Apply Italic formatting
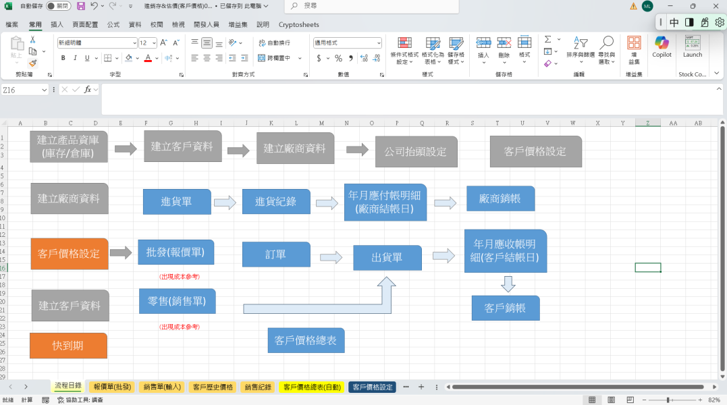The image size is (727, 405). pyautogui.click(x=75, y=58)
